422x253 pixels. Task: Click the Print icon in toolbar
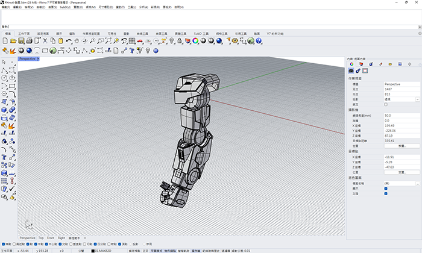click(x=28, y=41)
